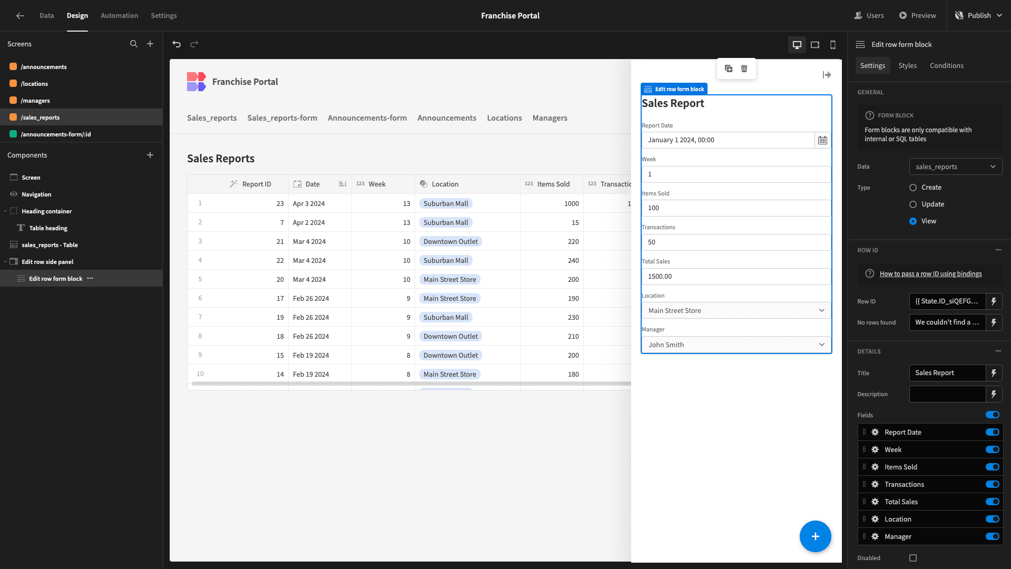Open the Users button
The image size is (1011, 569).
pos(869,16)
